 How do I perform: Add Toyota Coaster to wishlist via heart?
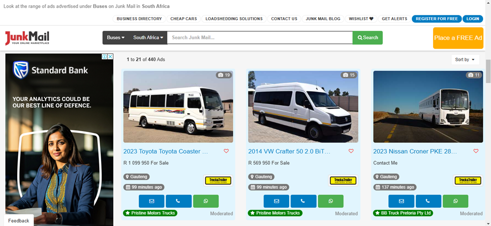(226, 151)
